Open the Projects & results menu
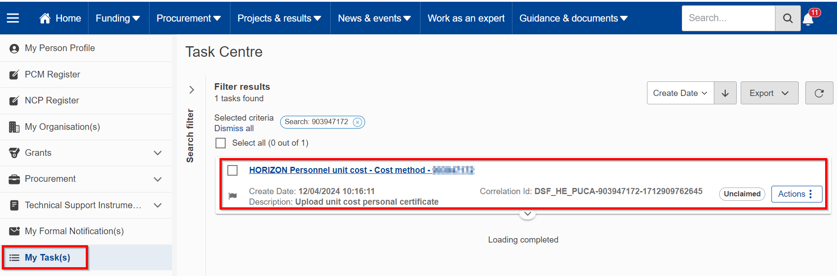837x276 pixels. click(279, 18)
